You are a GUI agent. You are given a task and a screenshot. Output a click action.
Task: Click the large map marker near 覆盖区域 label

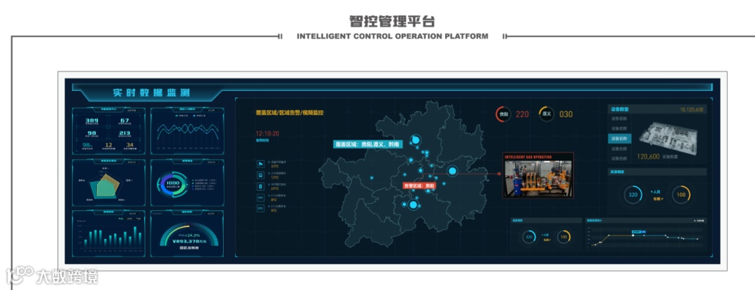click(415, 140)
